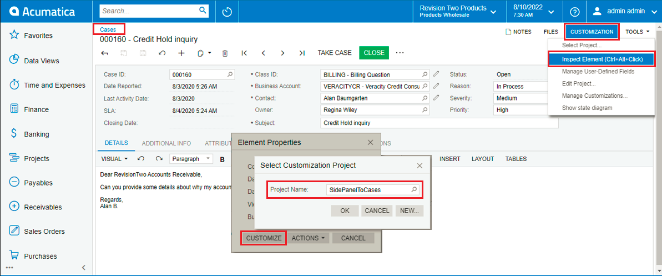This screenshot has height=276, width=662.
Task: Go to last record
Action: coord(301,53)
